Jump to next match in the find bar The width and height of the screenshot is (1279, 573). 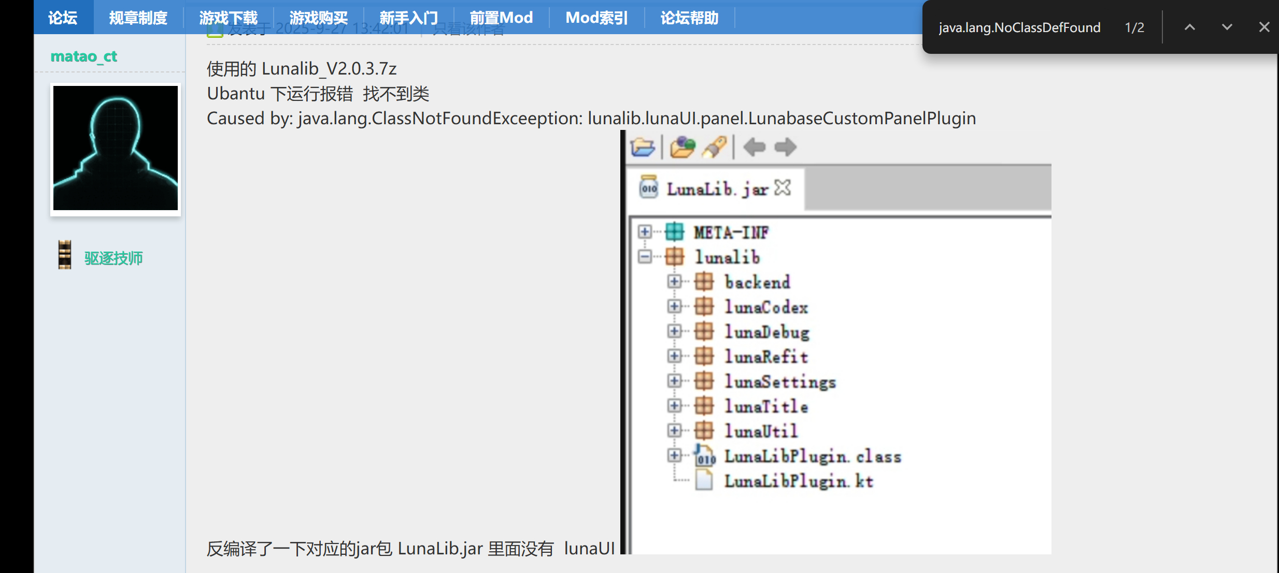pyautogui.click(x=1226, y=27)
